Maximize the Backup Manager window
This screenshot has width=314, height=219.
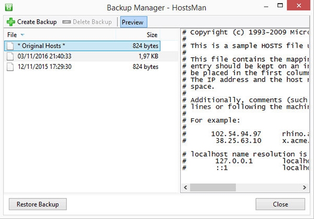coord(280,5)
